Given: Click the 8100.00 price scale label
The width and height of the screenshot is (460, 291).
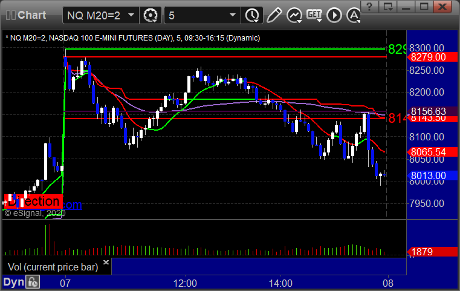Looking at the screenshot, I should tap(427, 137).
